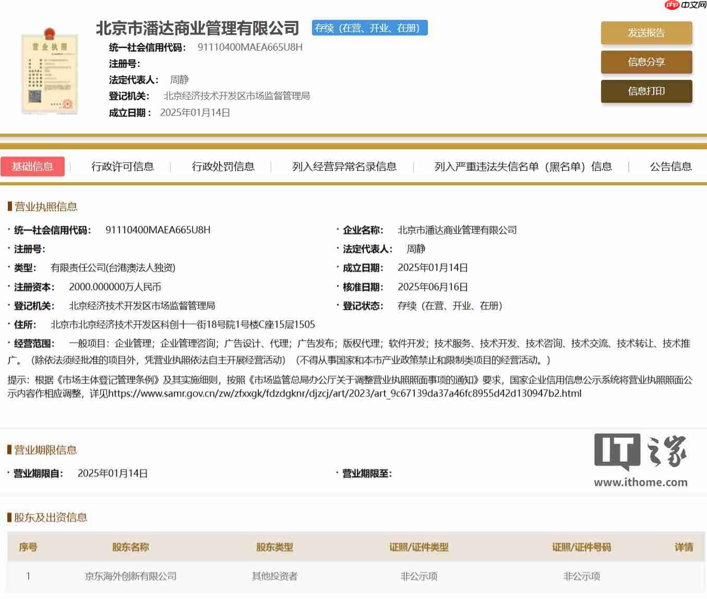The image size is (707, 599).
Task: Select the 公告信息 tab
Action: click(670, 166)
